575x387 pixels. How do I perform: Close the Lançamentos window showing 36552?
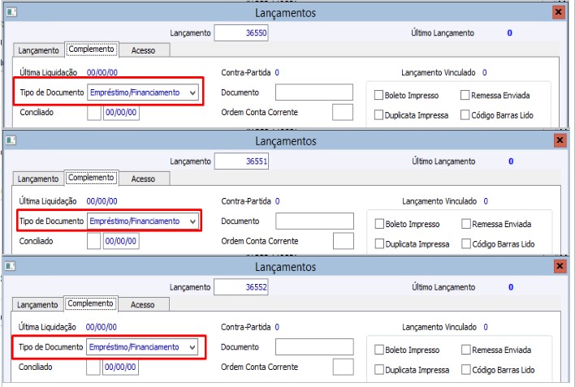(x=560, y=266)
